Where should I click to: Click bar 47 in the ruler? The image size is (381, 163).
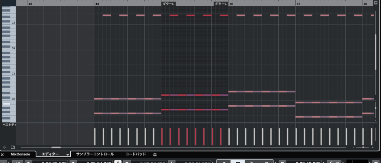tap(298, 3)
